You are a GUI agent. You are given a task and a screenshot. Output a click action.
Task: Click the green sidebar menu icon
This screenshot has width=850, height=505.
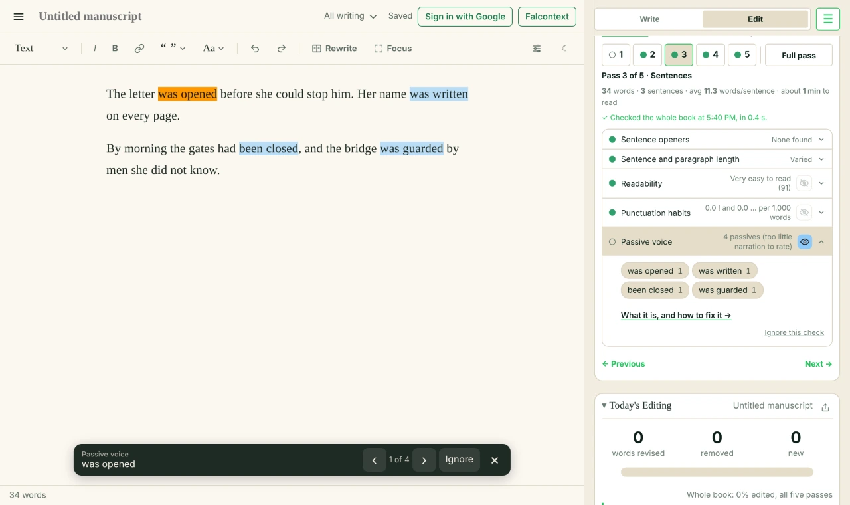pos(827,19)
